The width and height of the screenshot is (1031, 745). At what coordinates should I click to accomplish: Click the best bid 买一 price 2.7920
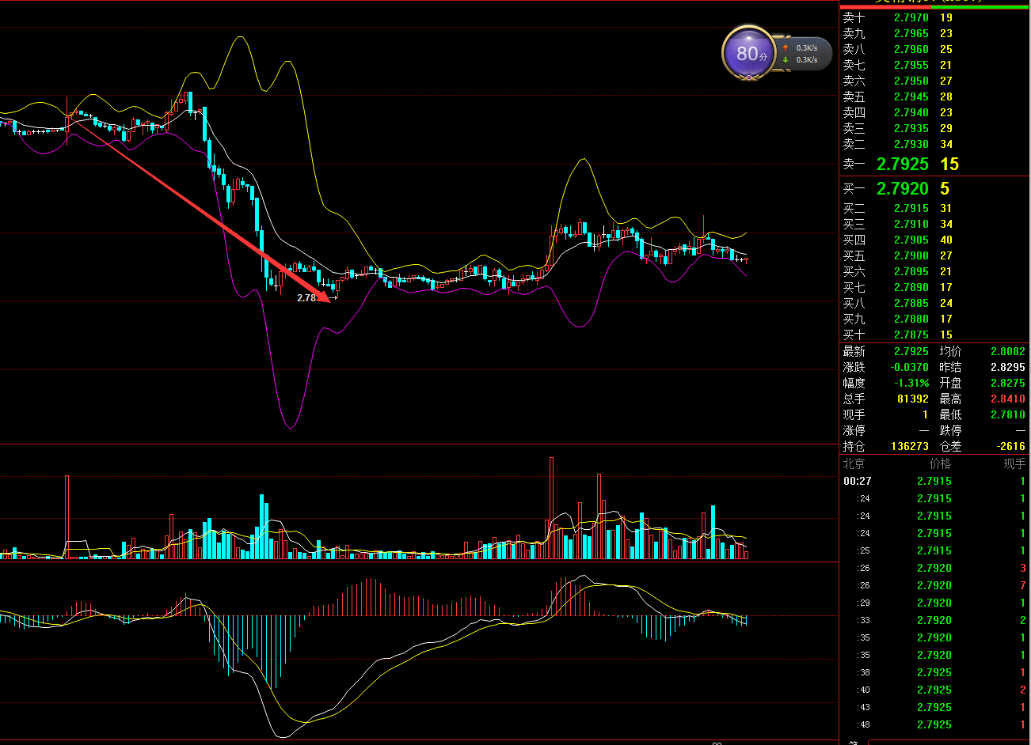tap(902, 189)
